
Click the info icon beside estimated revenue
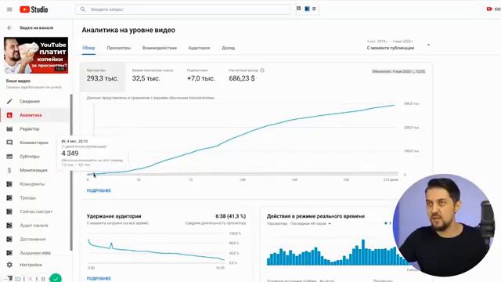pyautogui.click(x=262, y=70)
